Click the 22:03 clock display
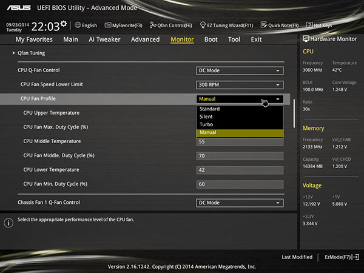This screenshot has height=273, width=364. 45,27
